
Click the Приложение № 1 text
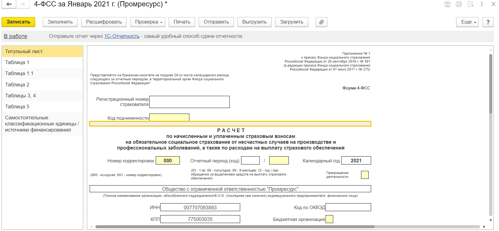coord(356,53)
